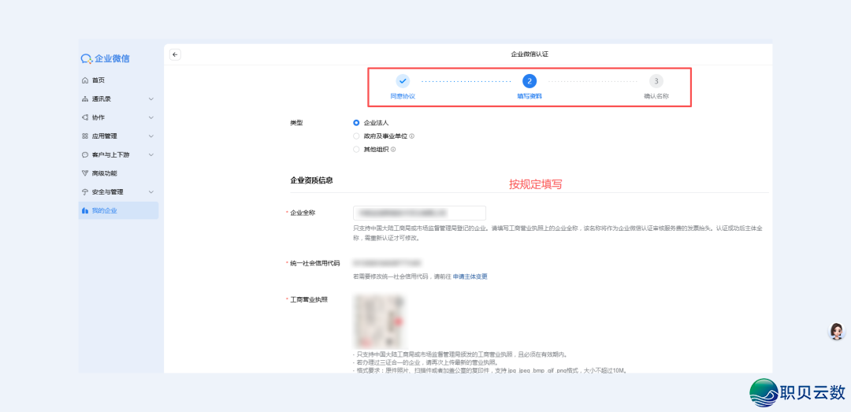The image size is (851, 412).
Task: Click the blurred 工商营业执照 license thumbnail
Action: pos(379,321)
